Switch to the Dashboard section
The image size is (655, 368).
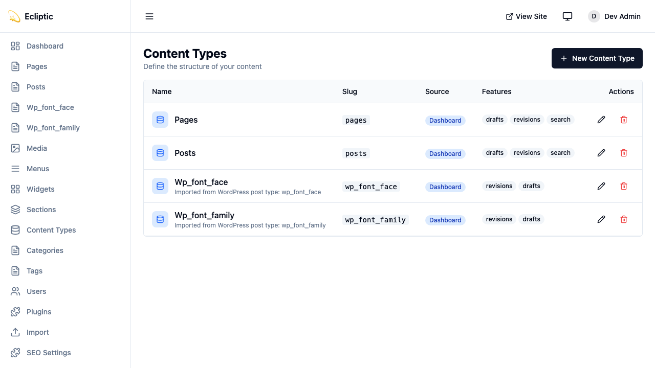click(x=45, y=46)
